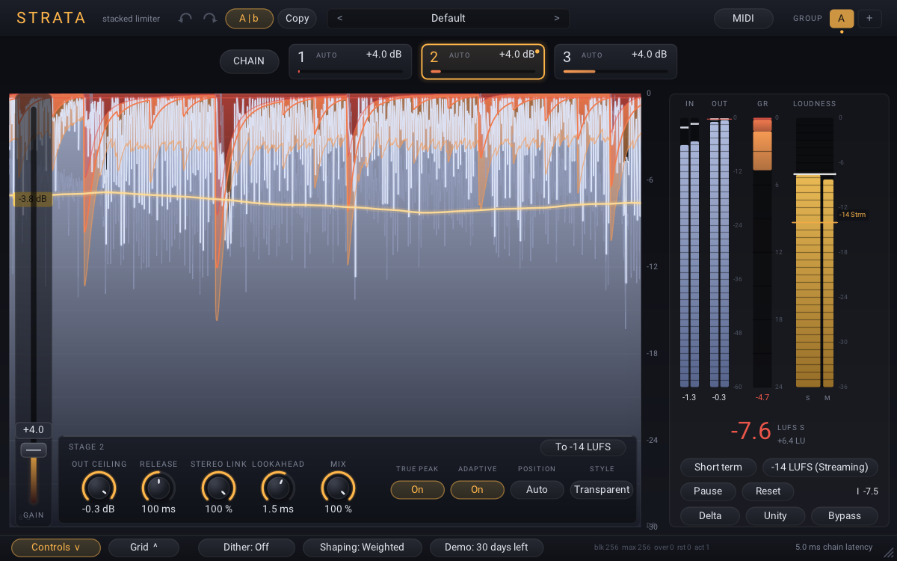Go to previous preset with left arrow
The image size is (897, 561).
tap(340, 18)
